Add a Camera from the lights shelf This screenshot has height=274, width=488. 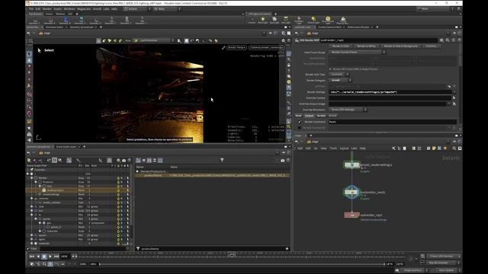point(252,21)
